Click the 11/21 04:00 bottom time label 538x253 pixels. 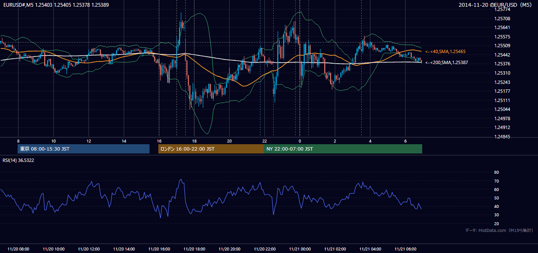pos(370,249)
